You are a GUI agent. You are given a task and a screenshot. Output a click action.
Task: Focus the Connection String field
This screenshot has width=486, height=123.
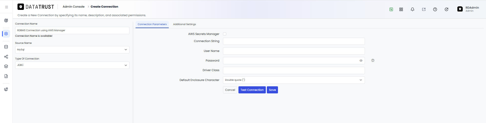(x=294, y=41)
